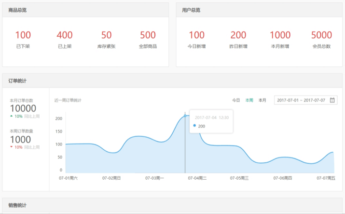This screenshot has height=214, width=345.
Task: Open 本月新增 users figure 1000
Action: 280,35
